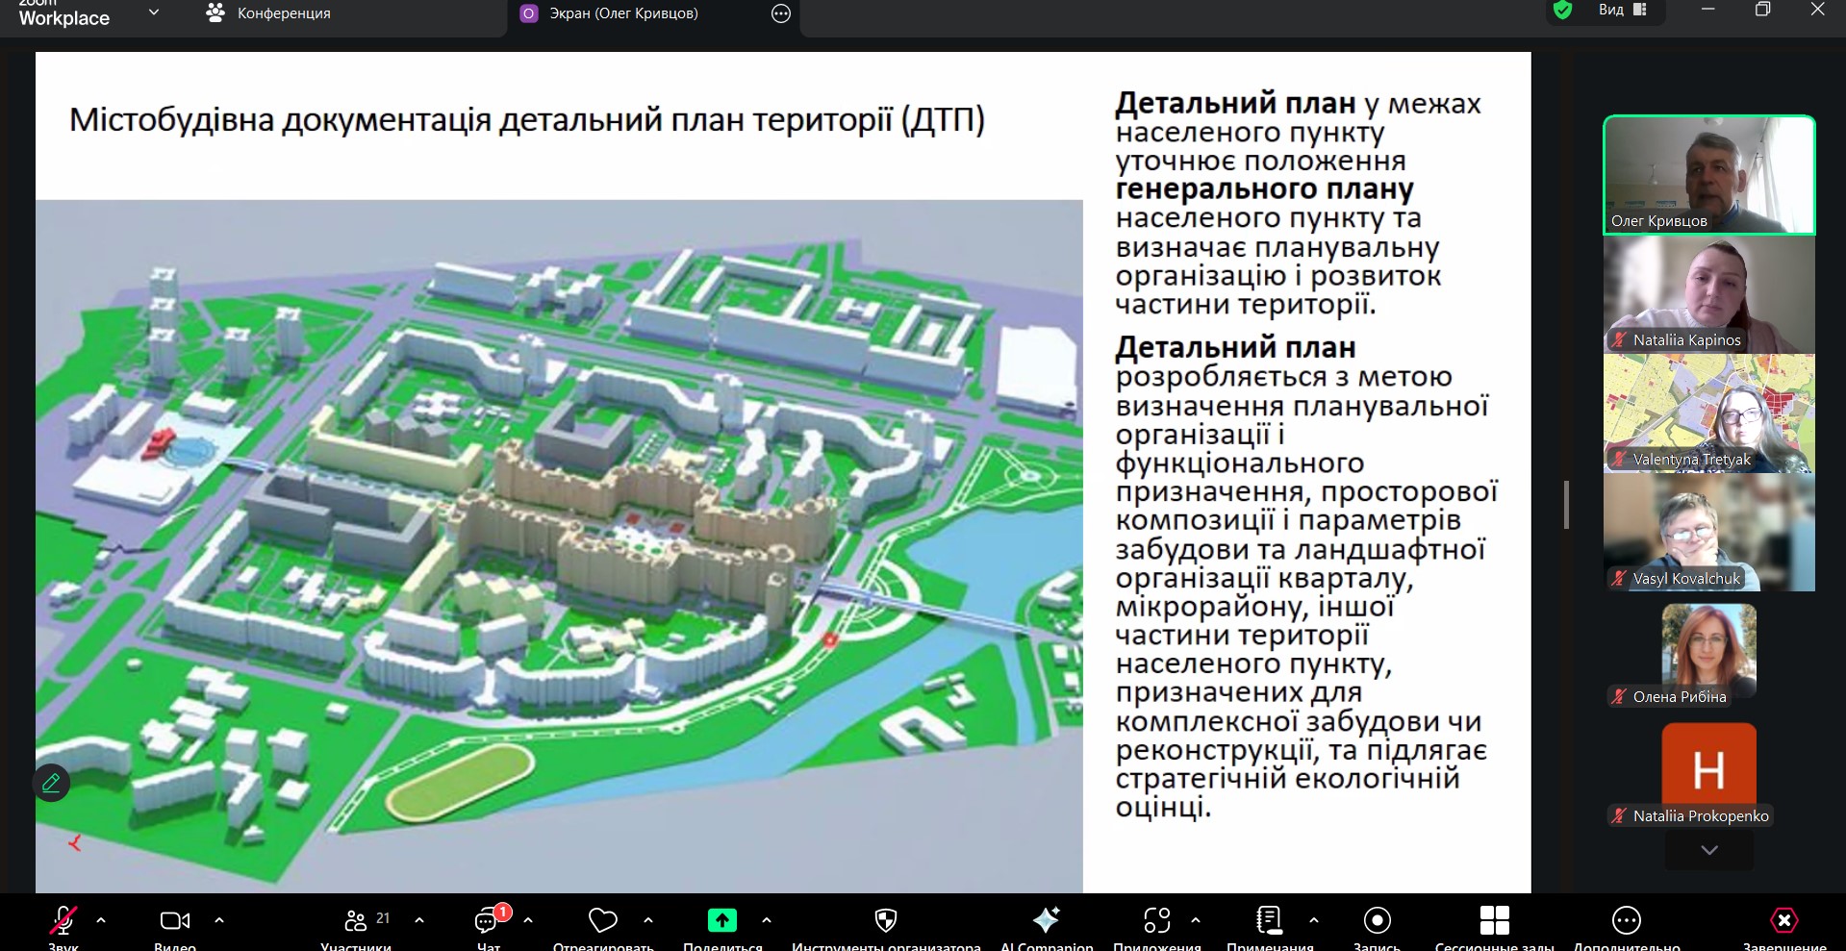Open the Участники participants panel
The width and height of the screenshot is (1846, 951).
click(x=356, y=921)
